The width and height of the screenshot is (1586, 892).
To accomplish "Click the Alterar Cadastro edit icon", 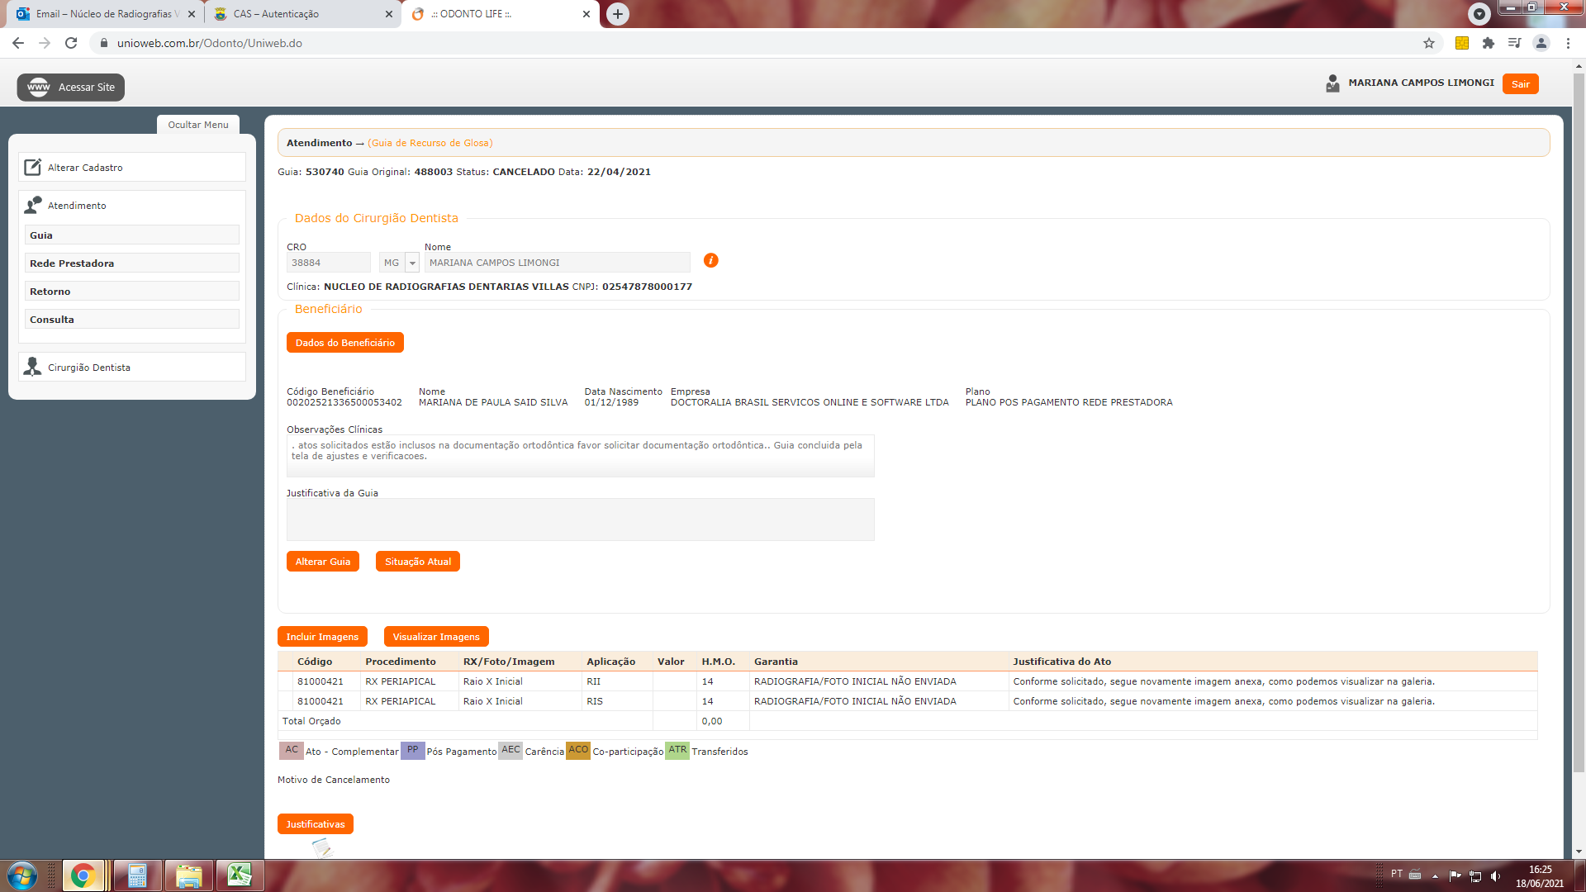I will click(x=32, y=168).
